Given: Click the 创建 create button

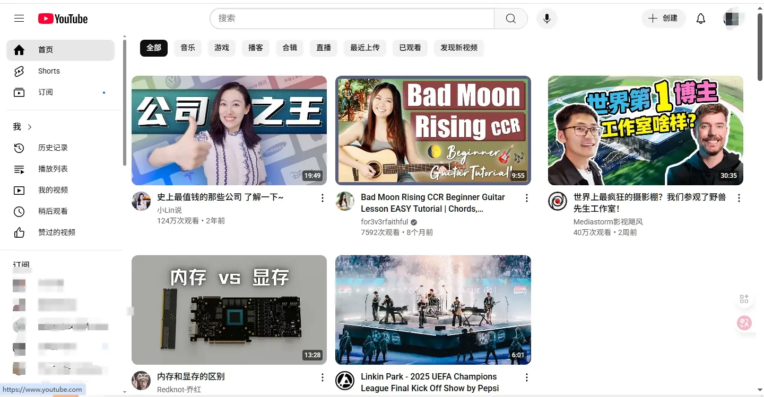Looking at the screenshot, I should tap(664, 19).
